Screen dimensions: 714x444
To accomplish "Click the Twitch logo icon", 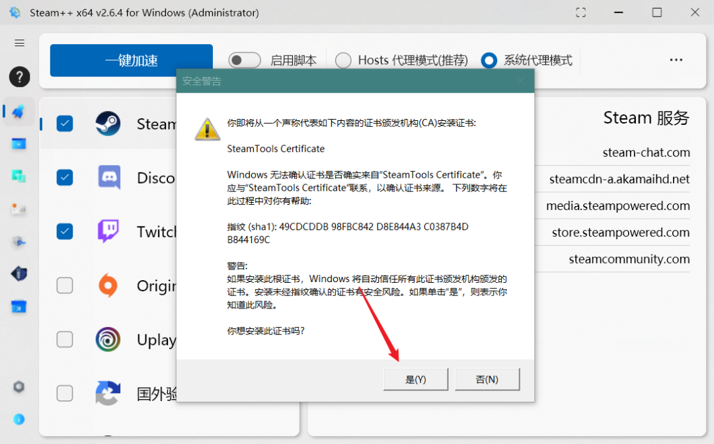I will [x=108, y=231].
